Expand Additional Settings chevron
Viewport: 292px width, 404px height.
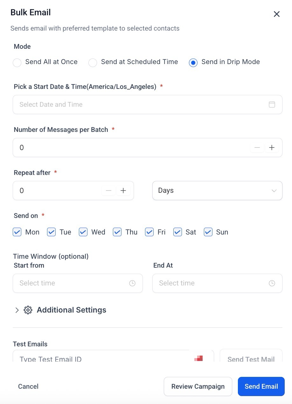click(17, 310)
